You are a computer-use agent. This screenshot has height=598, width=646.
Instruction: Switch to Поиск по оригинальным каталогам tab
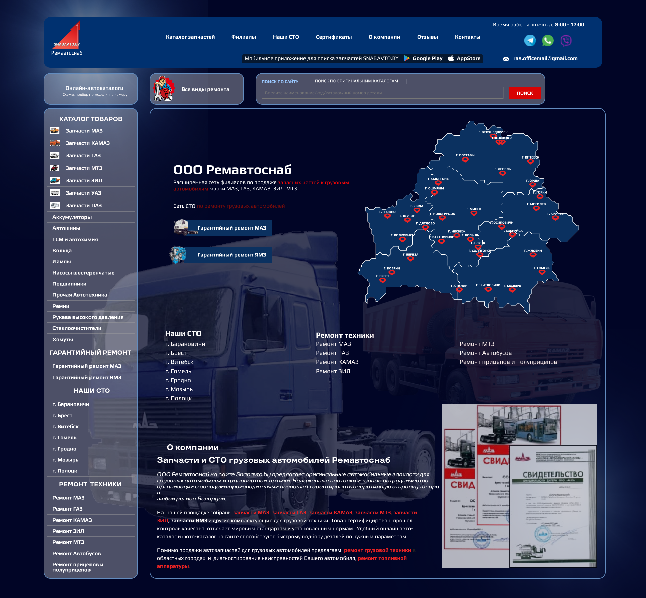[x=356, y=81]
